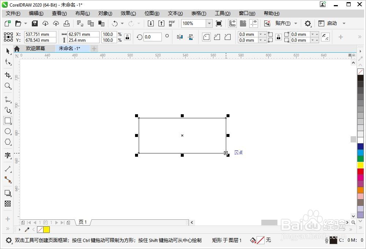Open the 文件(F) menu

tap(13, 13)
